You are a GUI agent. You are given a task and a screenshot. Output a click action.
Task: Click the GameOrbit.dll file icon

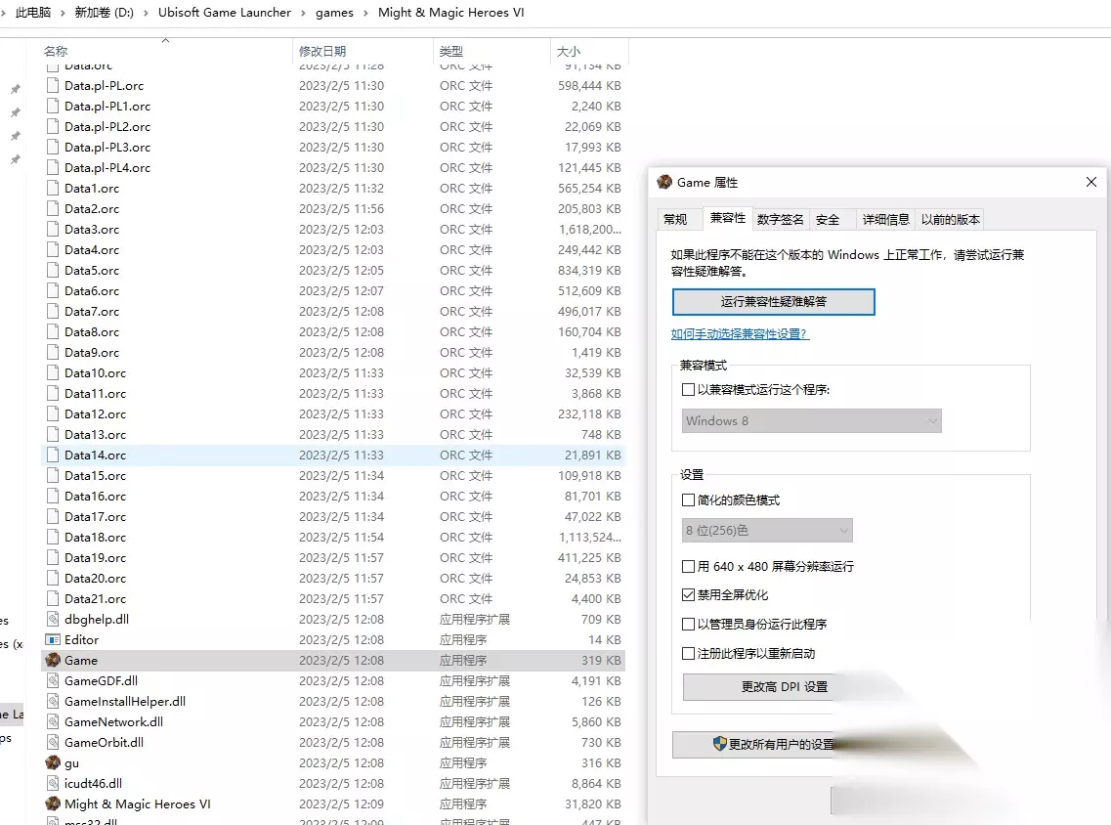pos(53,742)
